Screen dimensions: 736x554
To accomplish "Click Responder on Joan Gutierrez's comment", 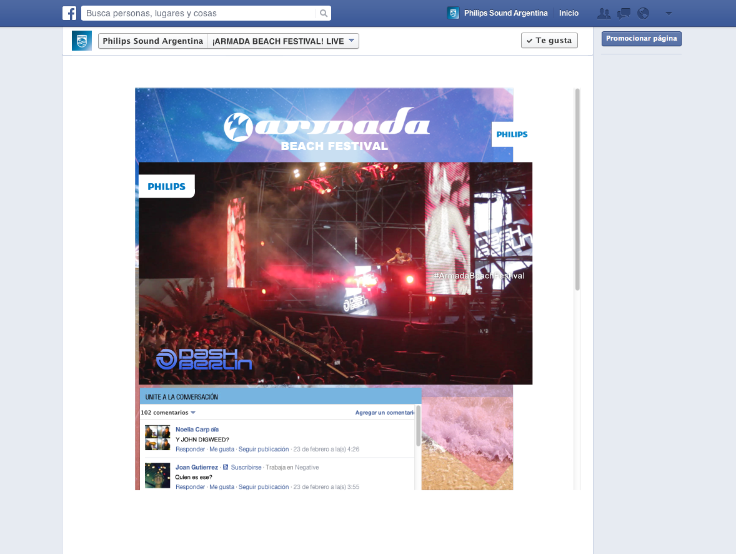I will coord(190,487).
